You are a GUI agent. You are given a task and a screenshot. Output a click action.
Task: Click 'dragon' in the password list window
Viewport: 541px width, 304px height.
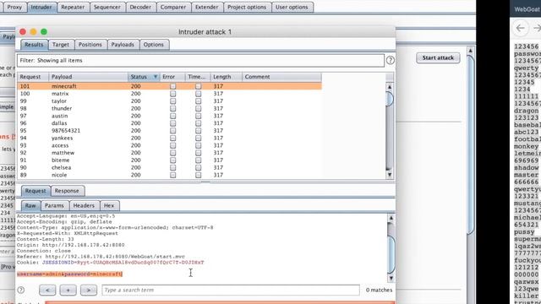[526, 111]
